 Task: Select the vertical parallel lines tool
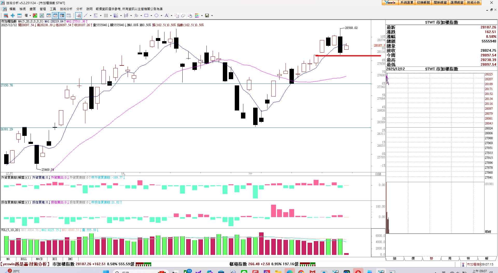[106, 16]
